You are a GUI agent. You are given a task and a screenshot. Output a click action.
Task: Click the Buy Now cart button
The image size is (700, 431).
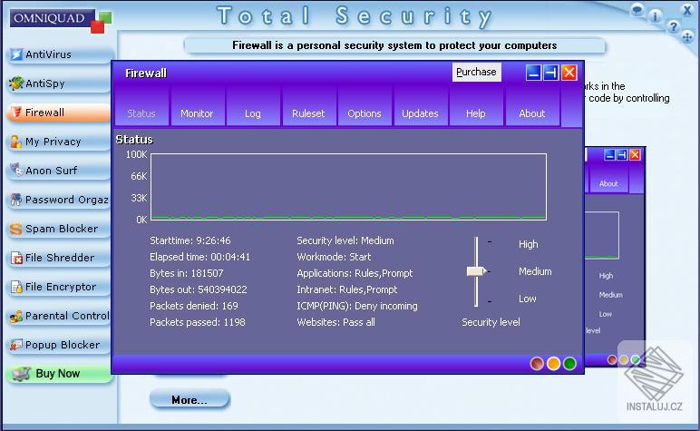59,374
